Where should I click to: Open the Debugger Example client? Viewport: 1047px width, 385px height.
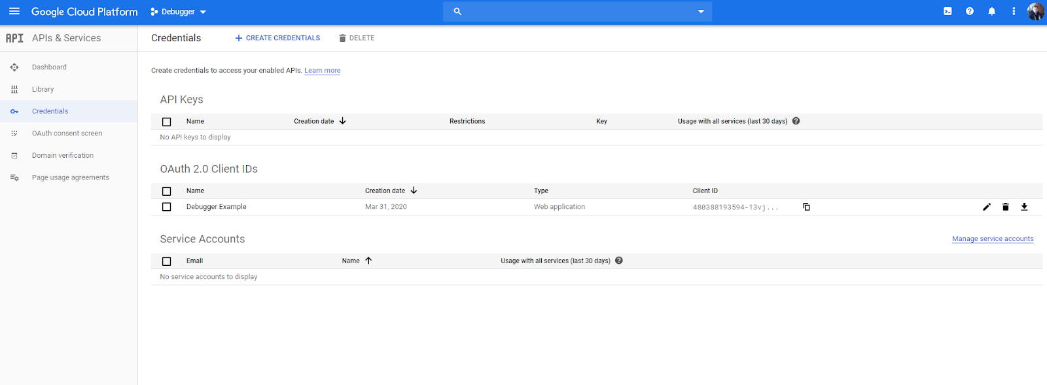click(216, 207)
